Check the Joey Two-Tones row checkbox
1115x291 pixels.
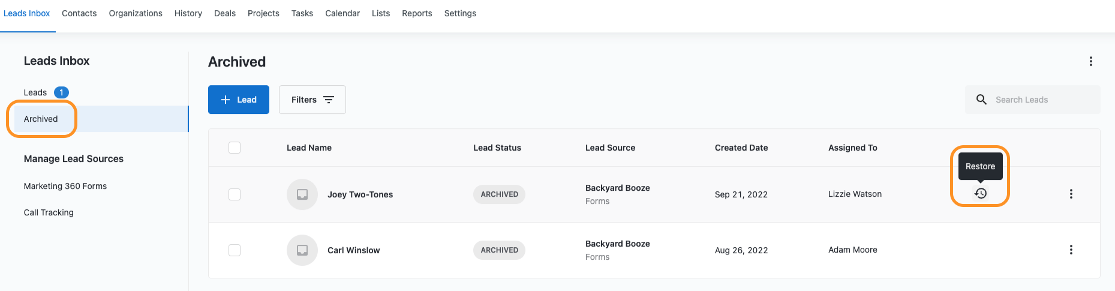pos(235,194)
